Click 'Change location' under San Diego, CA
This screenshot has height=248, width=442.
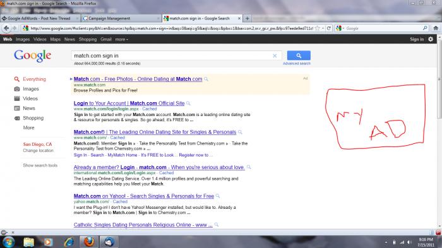38,151
